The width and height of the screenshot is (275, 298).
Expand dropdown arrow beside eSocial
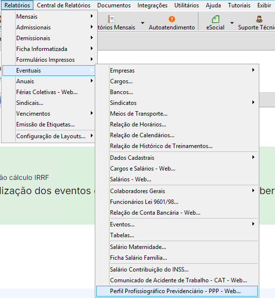click(232, 23)
